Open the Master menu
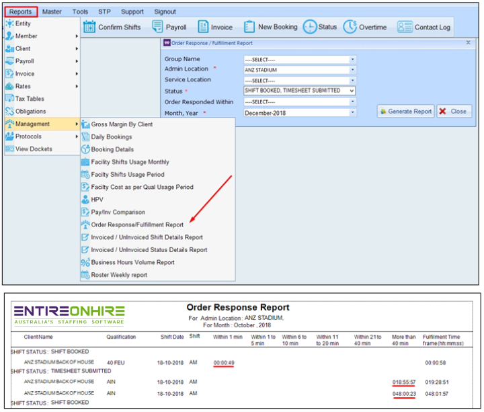The width and height of the screenshot is (484, 412). click(x=52, y=11)
